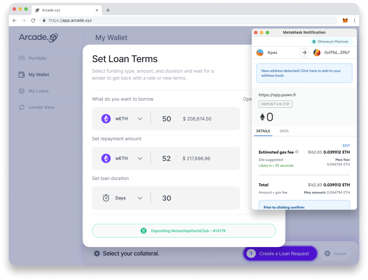Edit the borrow amount field showing 50
Viewport: 368px width, 280px height.
[166, 119]
